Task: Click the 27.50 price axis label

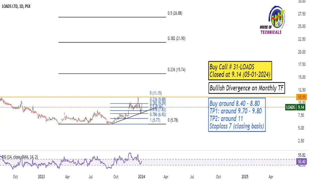Action: [302, 14]
